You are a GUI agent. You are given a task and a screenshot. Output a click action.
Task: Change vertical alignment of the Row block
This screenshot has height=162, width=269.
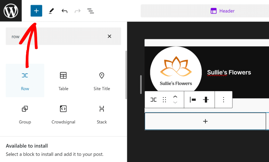pyautogui.click(x=206, y=100)
